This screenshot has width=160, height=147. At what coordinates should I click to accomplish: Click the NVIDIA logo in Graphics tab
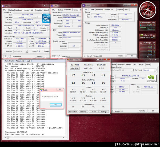[x=151, y=78]
